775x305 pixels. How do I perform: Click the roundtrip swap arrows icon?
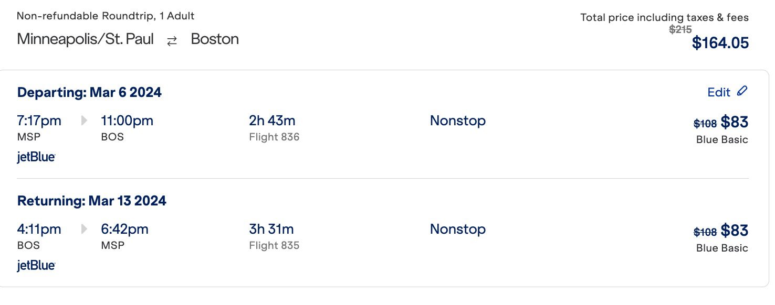pyautogui.click(x=171, y=40)
